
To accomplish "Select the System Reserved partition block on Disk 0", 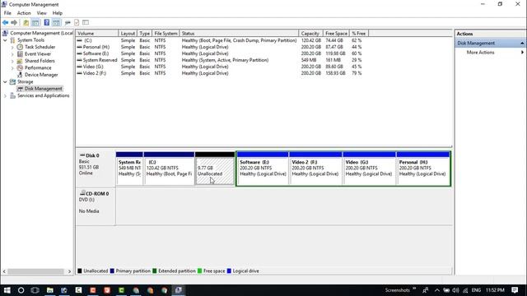I will click(129, 169).
